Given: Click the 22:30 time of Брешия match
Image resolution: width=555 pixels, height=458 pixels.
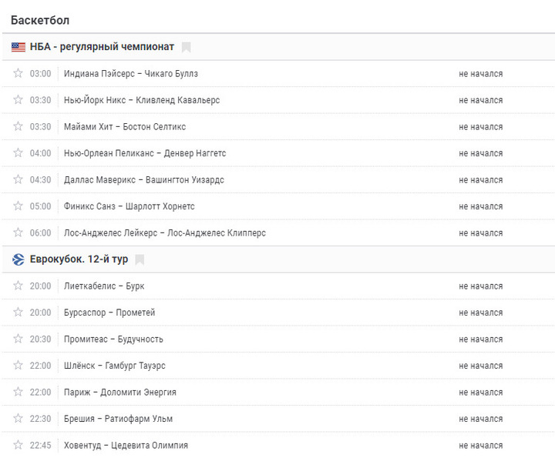Looking at the screenshot, I should tap(40, 419).
